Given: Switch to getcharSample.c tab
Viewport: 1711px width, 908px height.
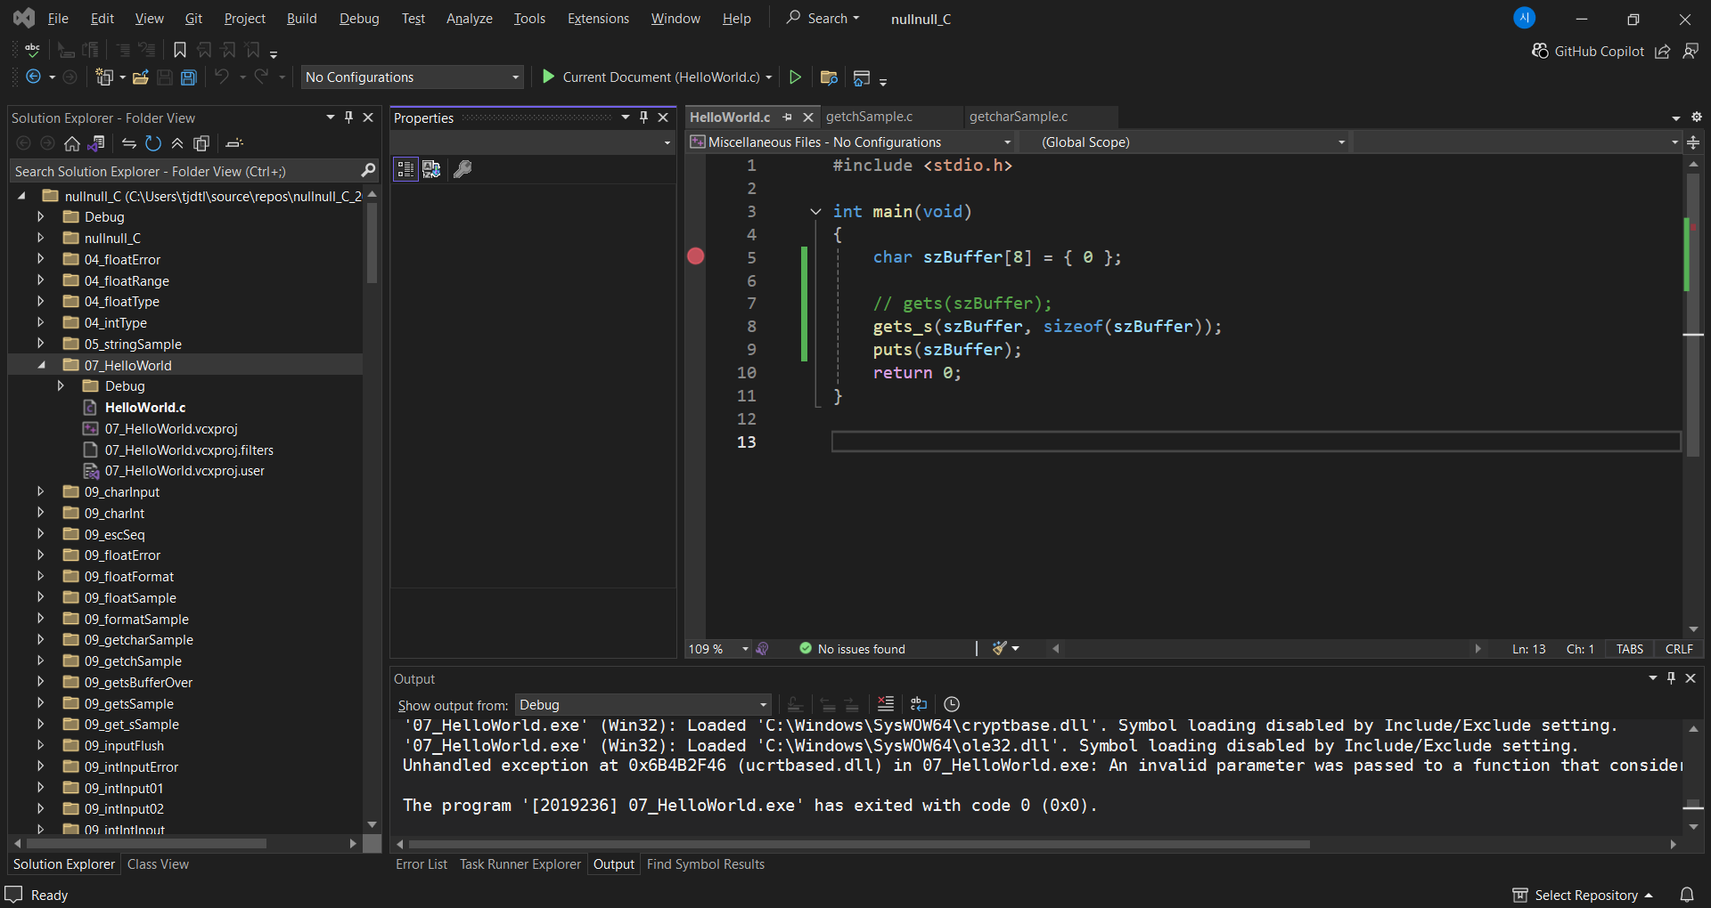Looking at the screenshot, I should click(1018, 117).
